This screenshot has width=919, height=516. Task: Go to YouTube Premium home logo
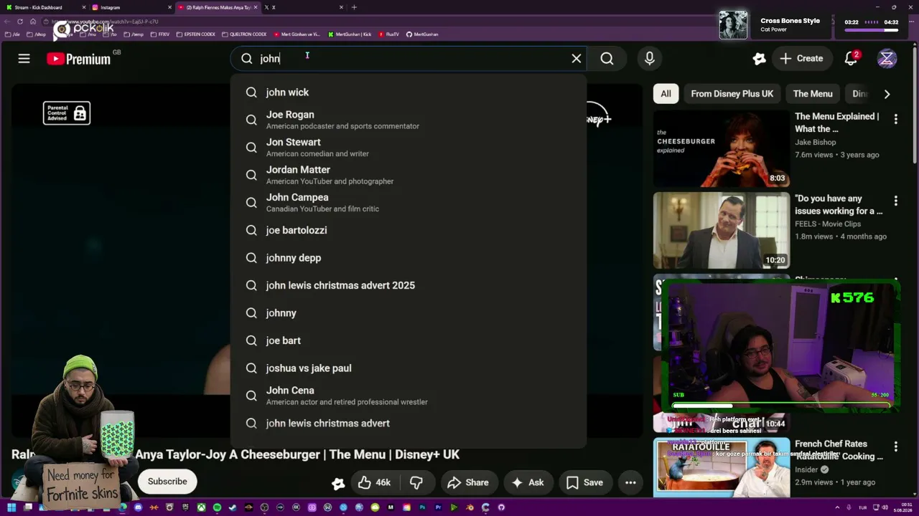tap(78, 59)
